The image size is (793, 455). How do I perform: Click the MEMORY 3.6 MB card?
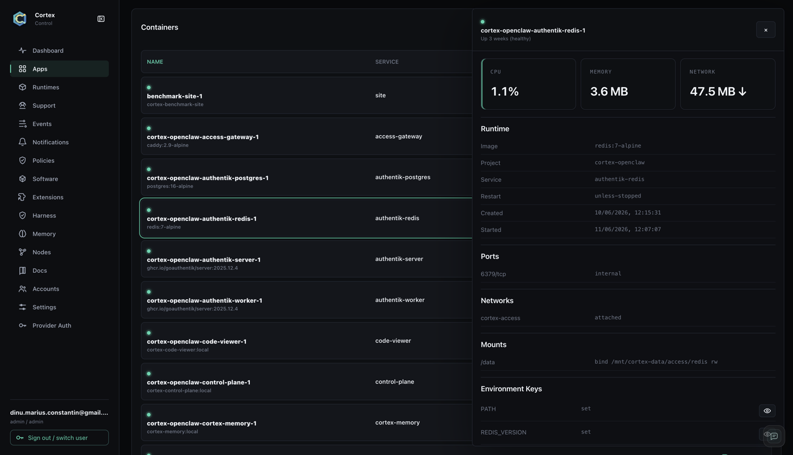pos(628,84)
